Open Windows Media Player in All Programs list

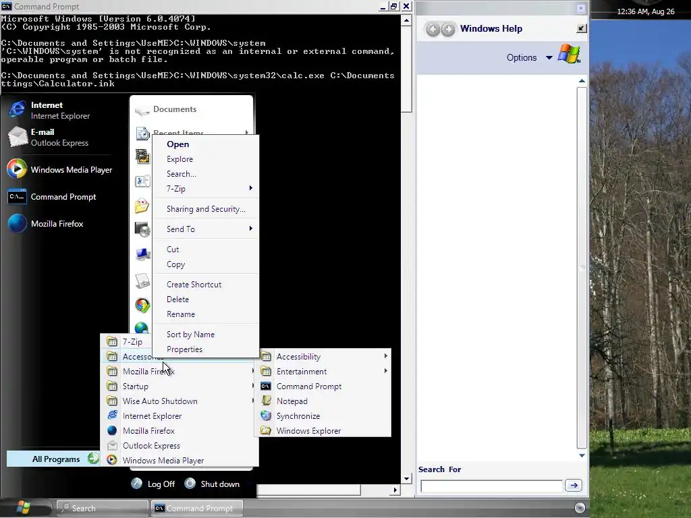pyautogui.click(x=179, y=460)
